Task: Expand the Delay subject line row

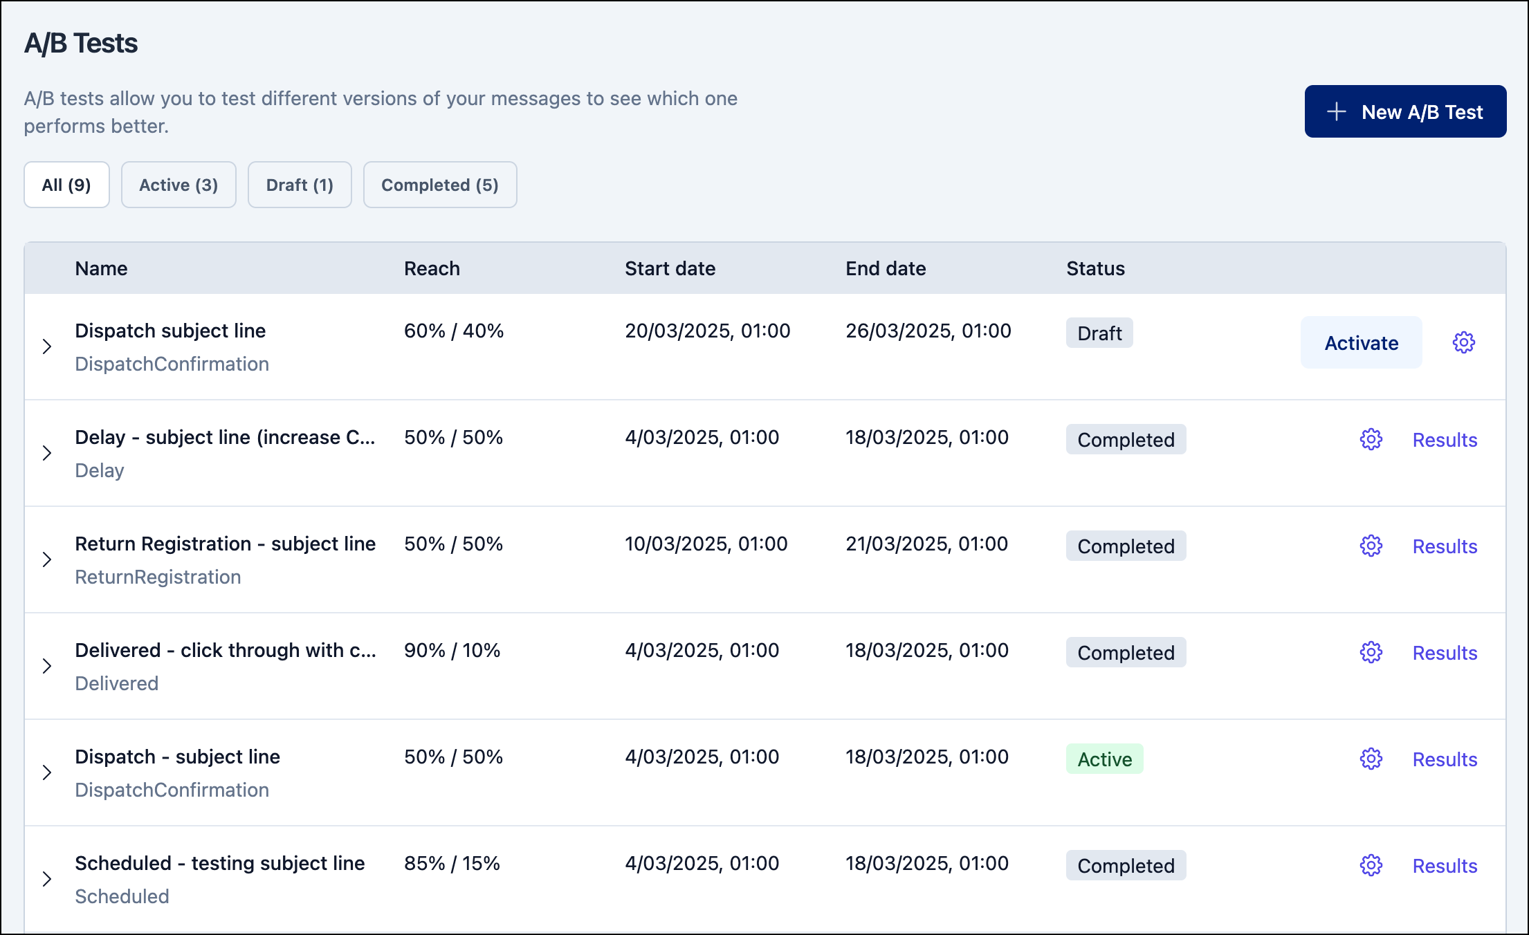Action: click(x=47, y=453)
